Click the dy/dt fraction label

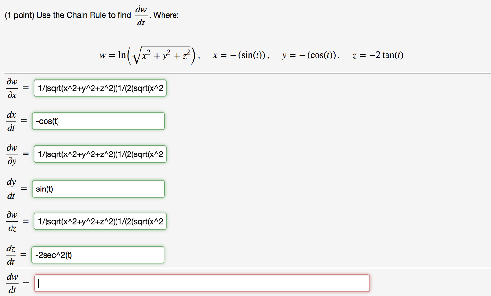[x=12, y=189]
